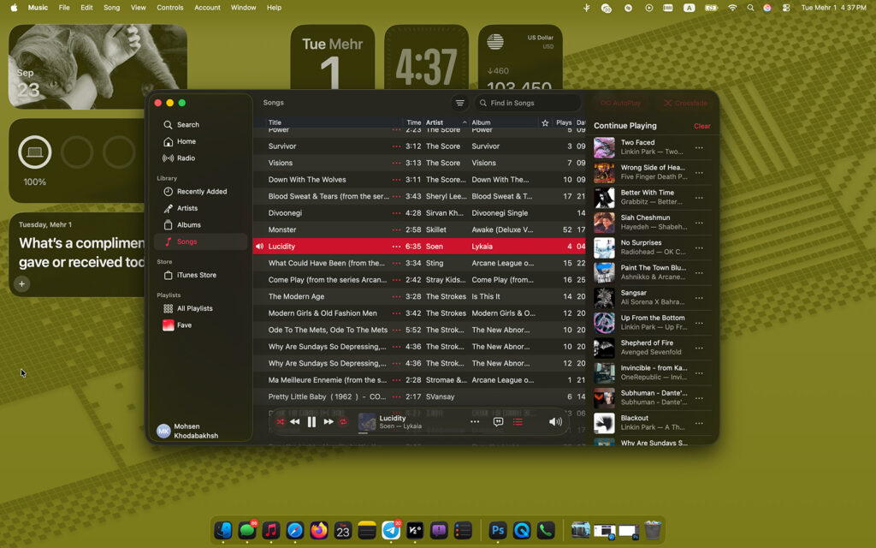876x548 pixels.
Task: Toggle the Playing Next queue list icon
Action: point(518,422)
